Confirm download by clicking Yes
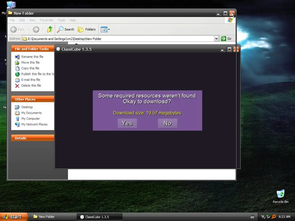The width and height of the screenshot is (295, 221). [x=127, y=123]
